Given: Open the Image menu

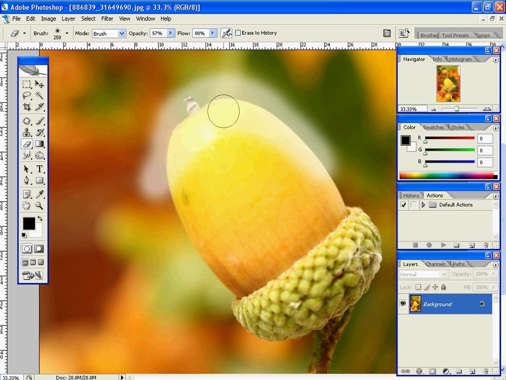Looking at the screenshot, I should [x=48, y=19].
